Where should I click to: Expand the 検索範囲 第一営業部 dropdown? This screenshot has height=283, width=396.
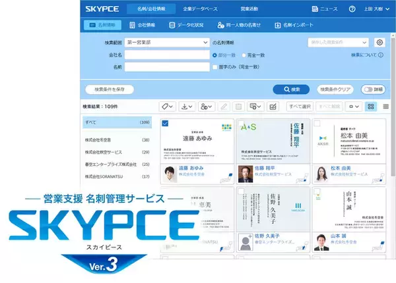point(166,42)
